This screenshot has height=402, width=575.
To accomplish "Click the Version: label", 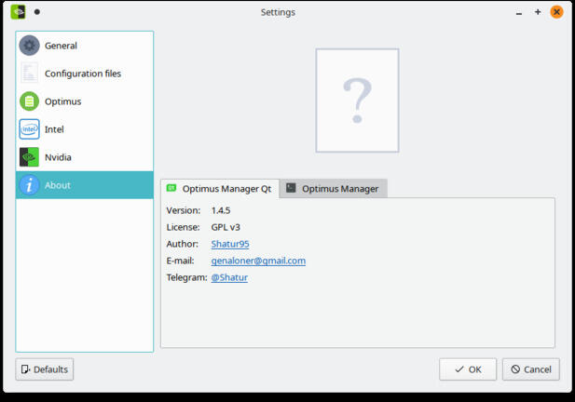I will pos(184,210).
